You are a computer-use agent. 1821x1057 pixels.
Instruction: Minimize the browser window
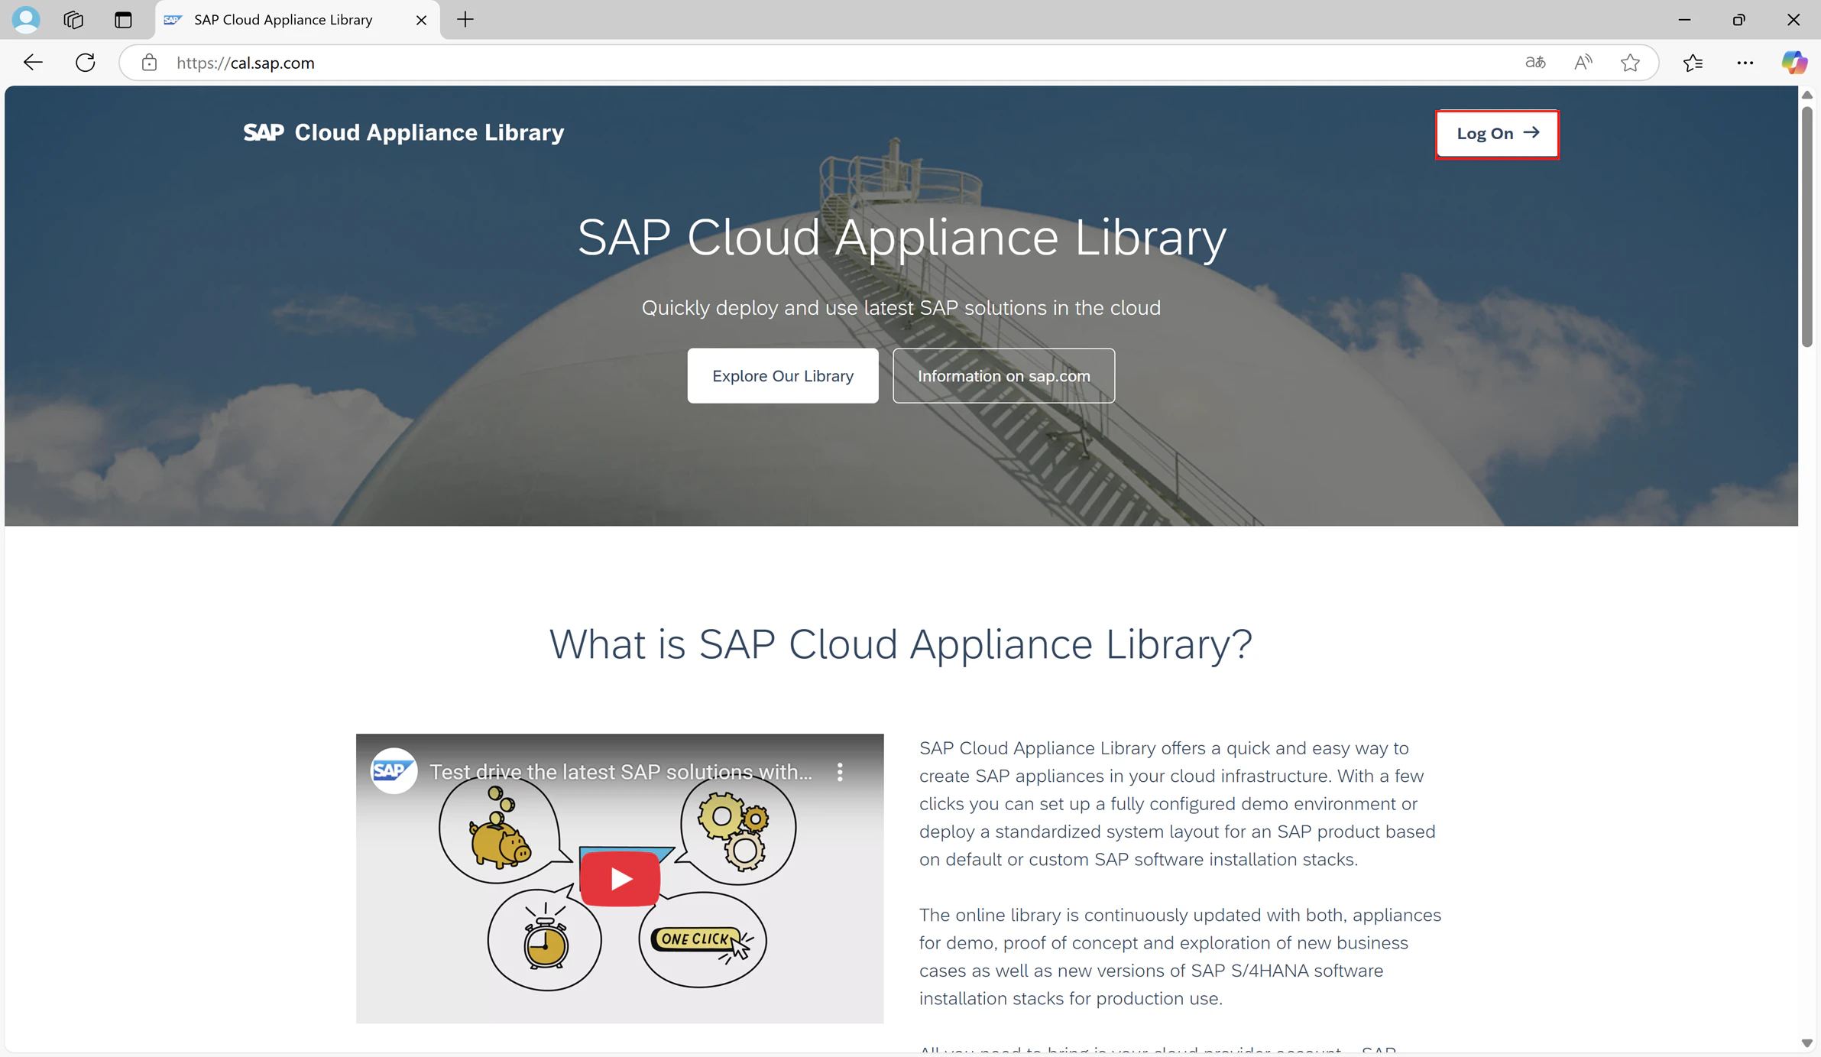pyautogui.click(x=1684, y=19)
